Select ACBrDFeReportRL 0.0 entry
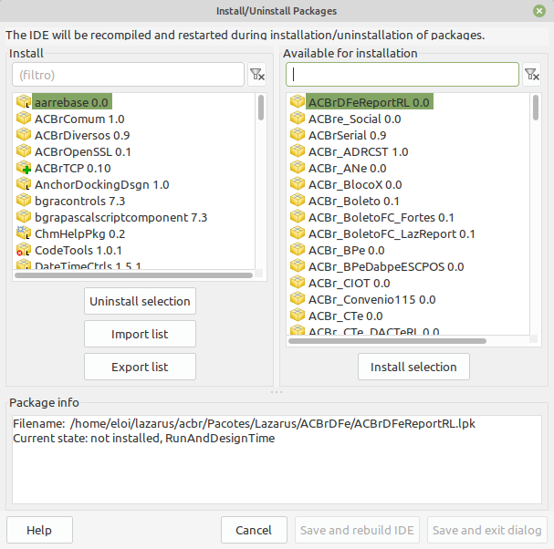 click(x=370, y=102)
